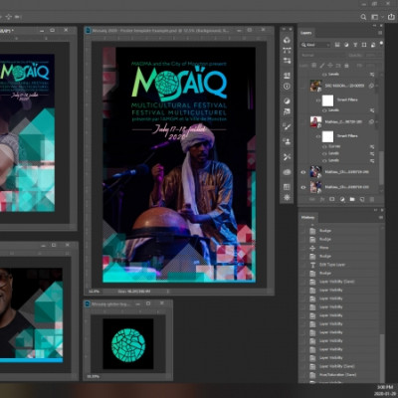Delete layer trash icon

pyautogui.click(x=372, y=199)
